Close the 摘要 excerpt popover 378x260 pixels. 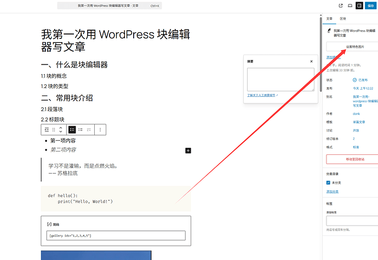[312, 61]
